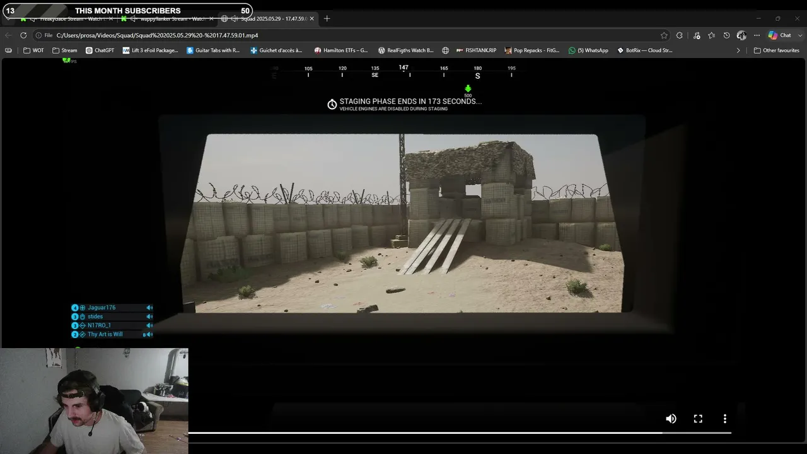Click the S heading on the compass
Viewport: 807px width, 454px height.
tap(477, 76)
